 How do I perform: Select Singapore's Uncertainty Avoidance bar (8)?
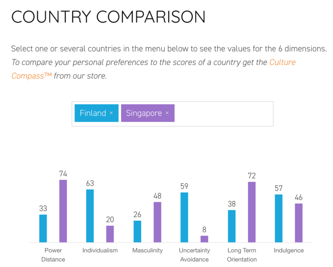click(x=204, y=239)
